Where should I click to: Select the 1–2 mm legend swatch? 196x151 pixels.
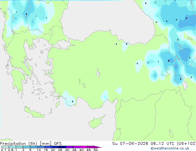pyautogui.click(x=19, y=147)
